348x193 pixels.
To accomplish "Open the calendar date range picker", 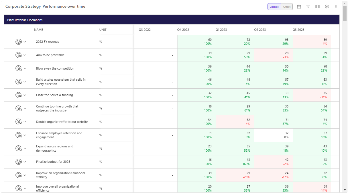I will coord(299,7).
